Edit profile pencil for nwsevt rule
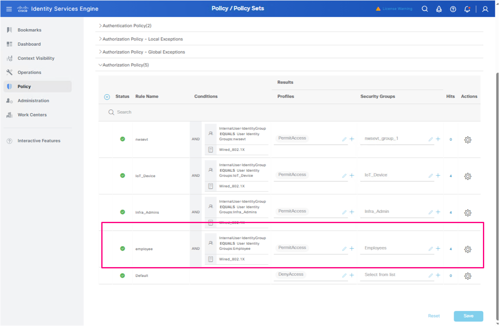 point(344,139)
